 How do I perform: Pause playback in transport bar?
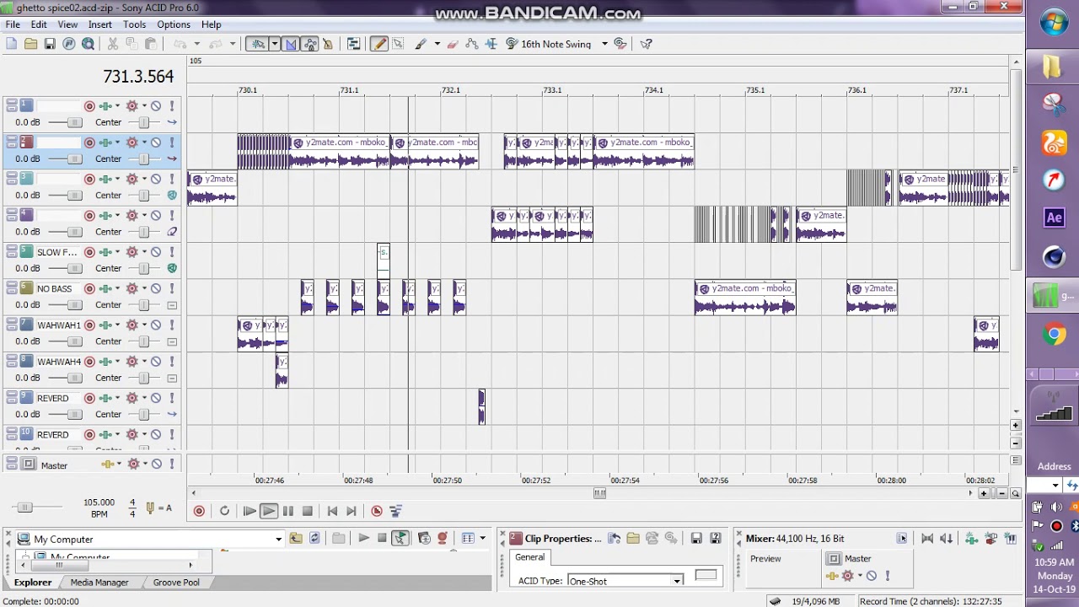(287, 511)
